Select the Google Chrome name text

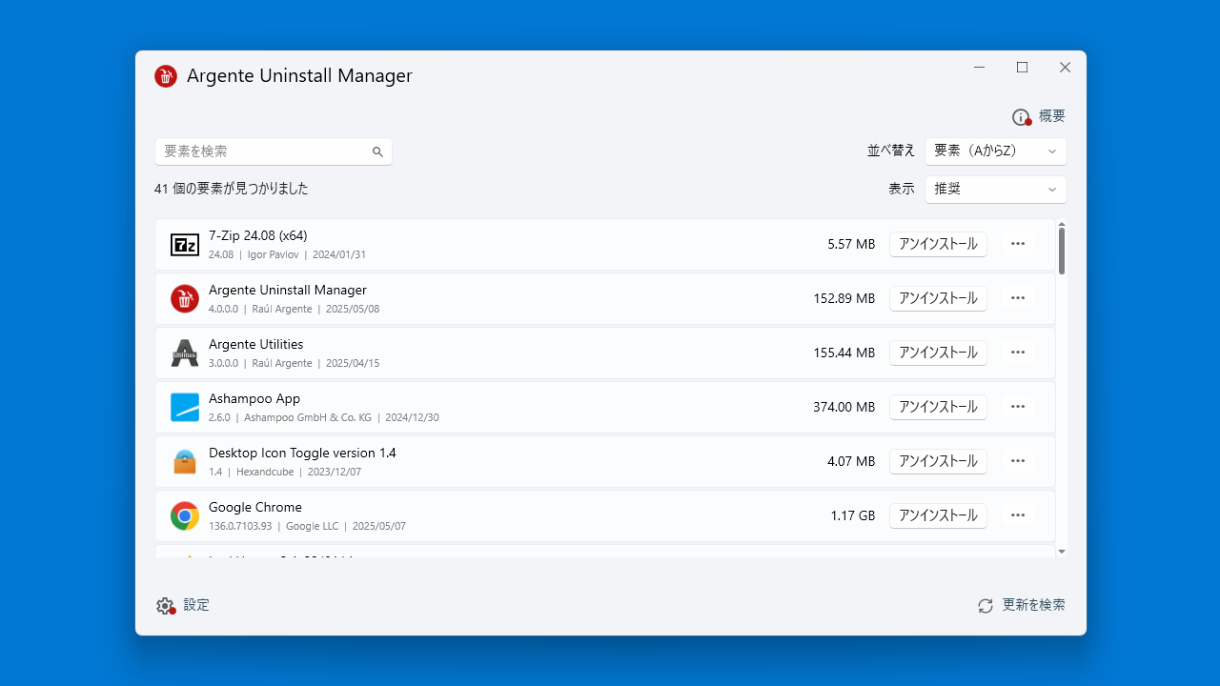coord(255,507)
